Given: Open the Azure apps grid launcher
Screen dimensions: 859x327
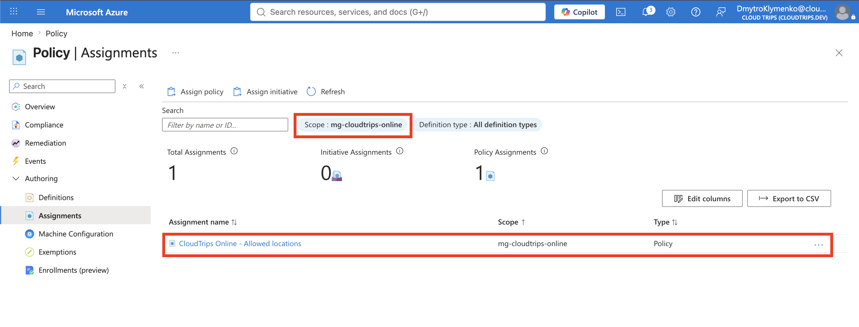Looking at the screenshot, I should [14, 12].
